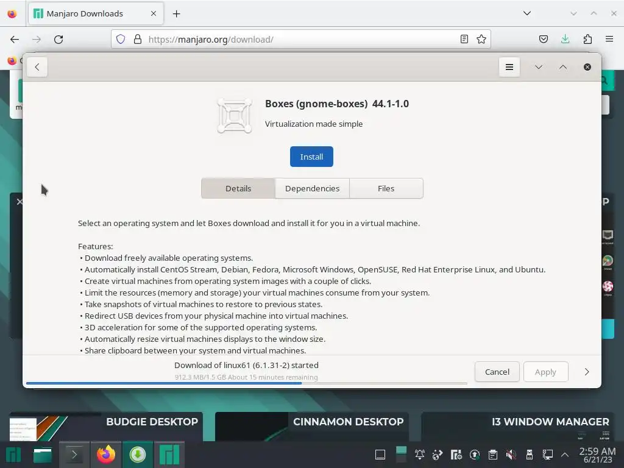Navigate back in Firefox
The width and height of the screenshot is (624, 468).
(x=15, y=40)
